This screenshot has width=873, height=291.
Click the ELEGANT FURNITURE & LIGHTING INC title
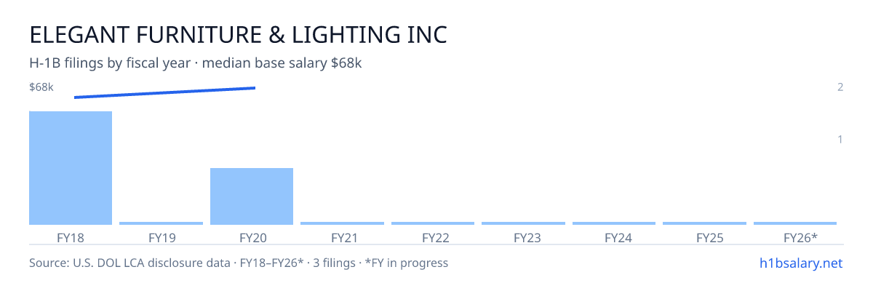238,34
